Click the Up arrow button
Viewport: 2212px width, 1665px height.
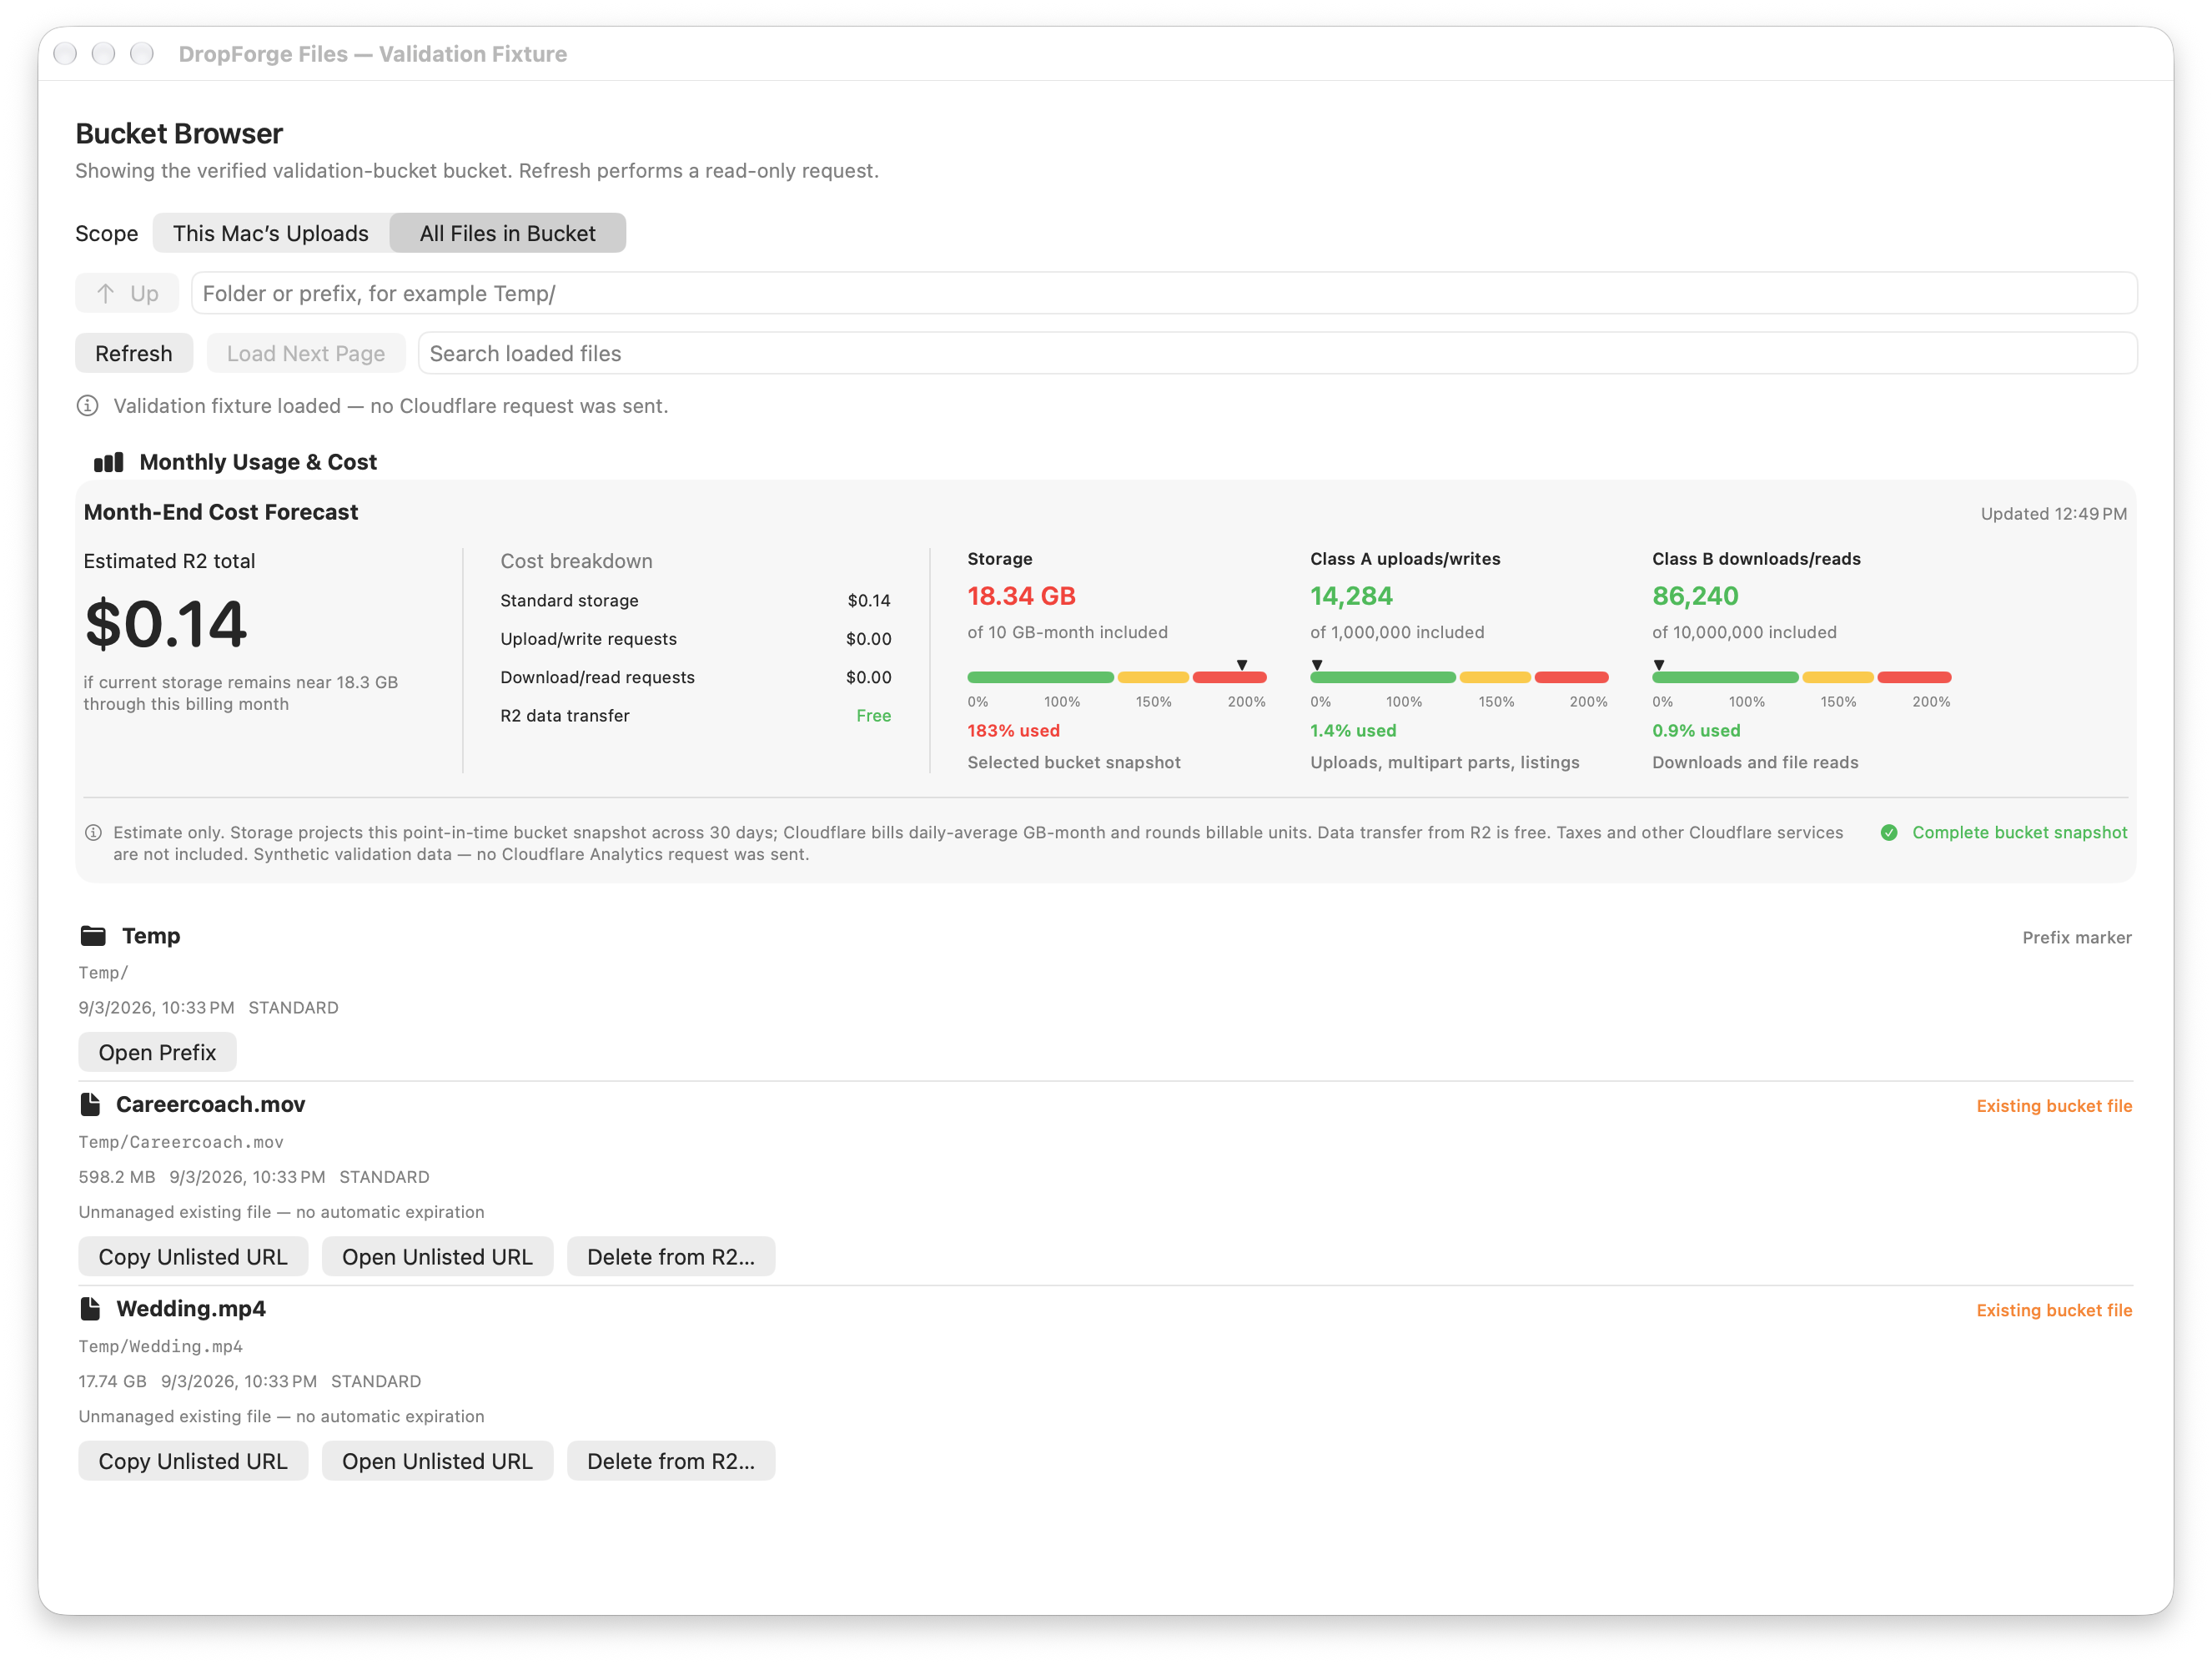point(127,293)
